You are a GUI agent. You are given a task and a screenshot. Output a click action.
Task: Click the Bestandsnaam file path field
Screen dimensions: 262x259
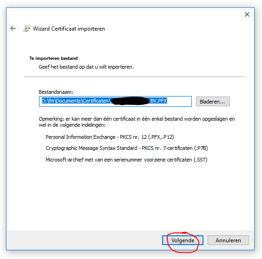coord(115,101)
